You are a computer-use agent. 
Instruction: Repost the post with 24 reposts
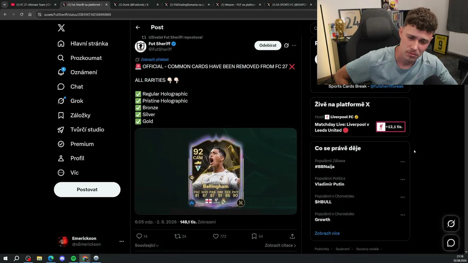click(177, 236)
